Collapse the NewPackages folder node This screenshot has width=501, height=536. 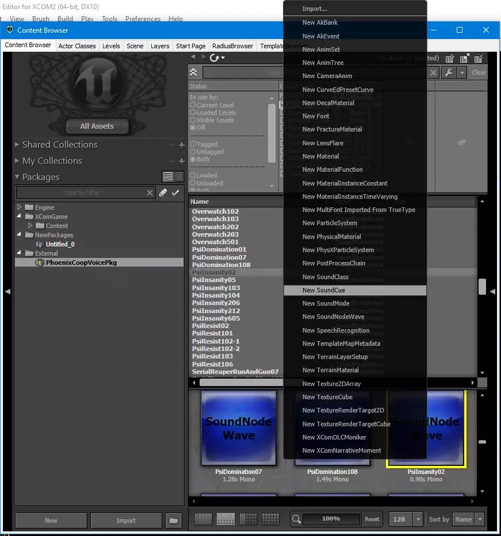tap(19, 234)
